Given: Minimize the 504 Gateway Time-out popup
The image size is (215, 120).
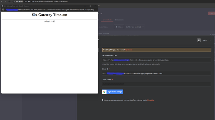Looking at the screenshot, I should tap(85, 6).
